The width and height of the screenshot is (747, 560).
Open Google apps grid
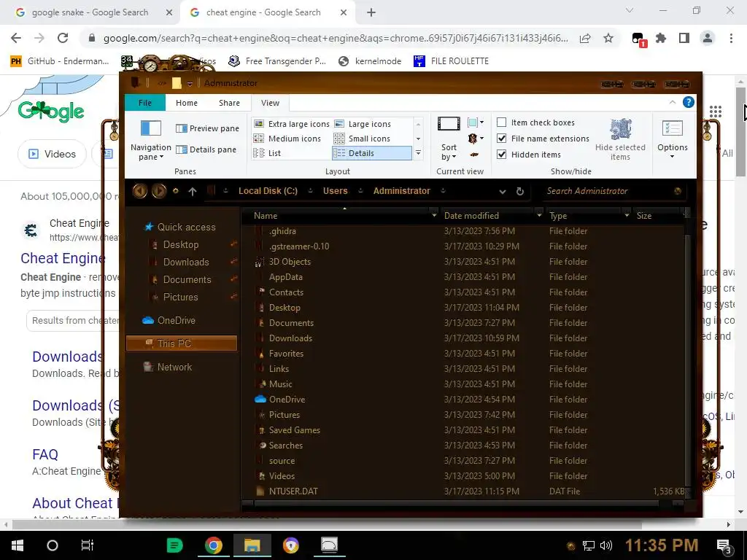point(715,112)
